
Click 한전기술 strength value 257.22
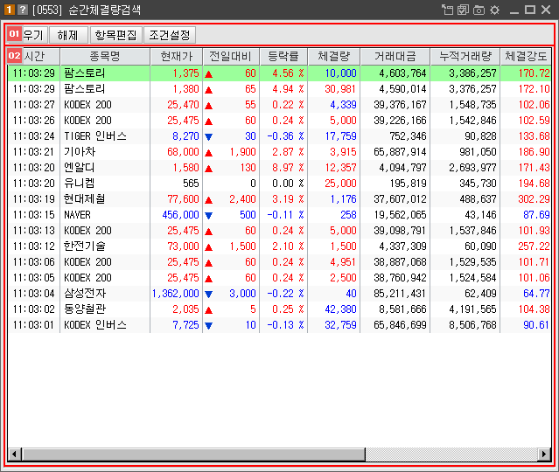(x=534, y=246)
